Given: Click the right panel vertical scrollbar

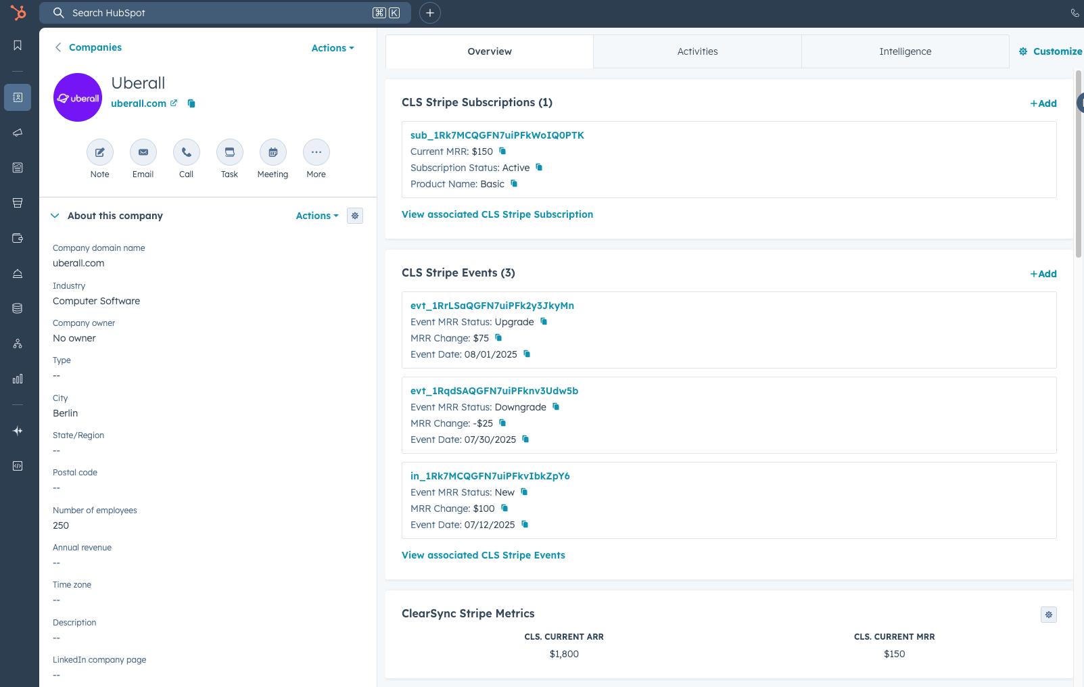Looking at the screenshot, I should 1079,163.
